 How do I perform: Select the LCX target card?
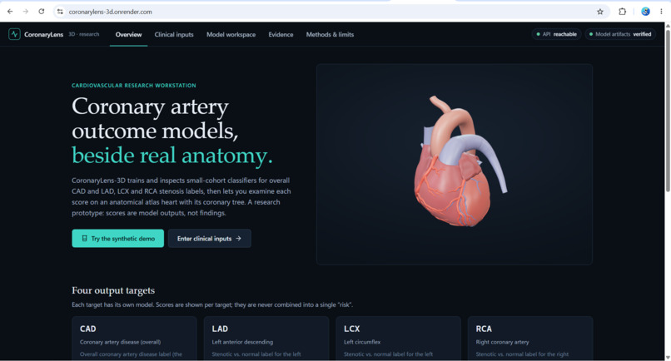coord(399,339)
